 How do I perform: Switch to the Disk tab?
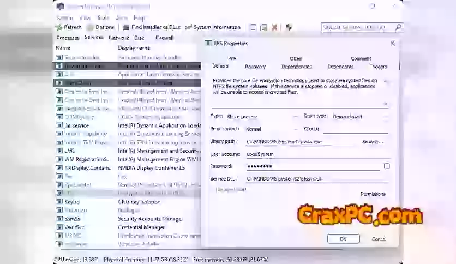tap(139, 38)
